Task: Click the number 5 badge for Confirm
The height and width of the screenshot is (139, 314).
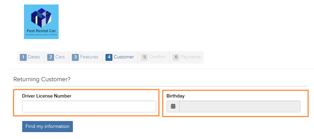Action: 144,57
